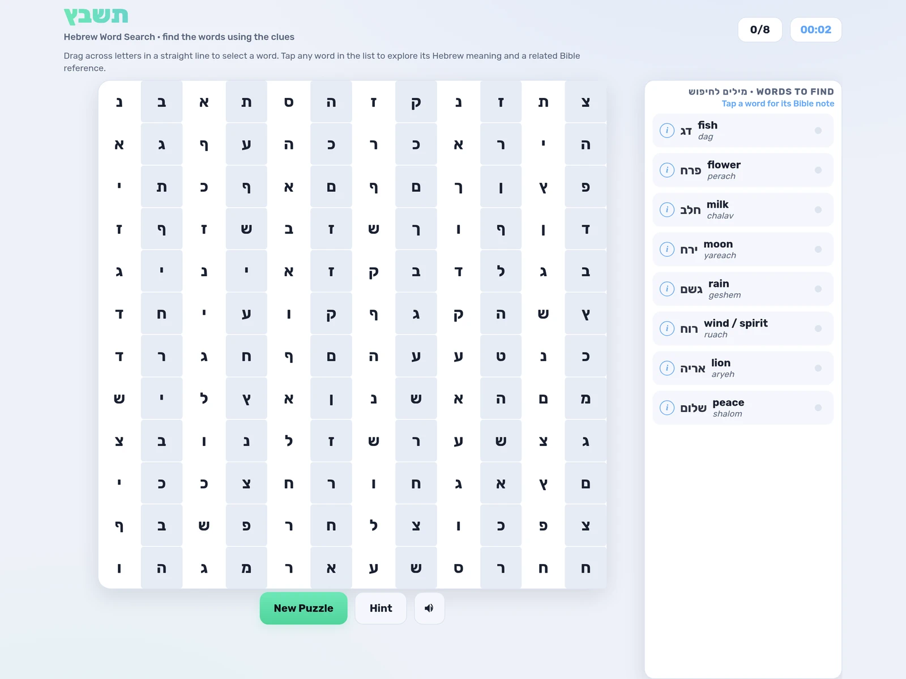Click the status dot on the peace row

[818, 408]
